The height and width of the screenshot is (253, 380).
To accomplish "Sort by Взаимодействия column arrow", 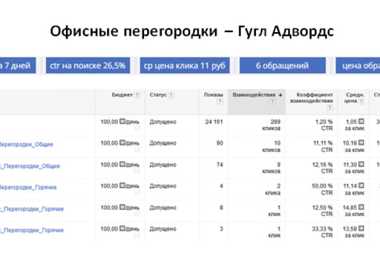I will tap(280, 95).
